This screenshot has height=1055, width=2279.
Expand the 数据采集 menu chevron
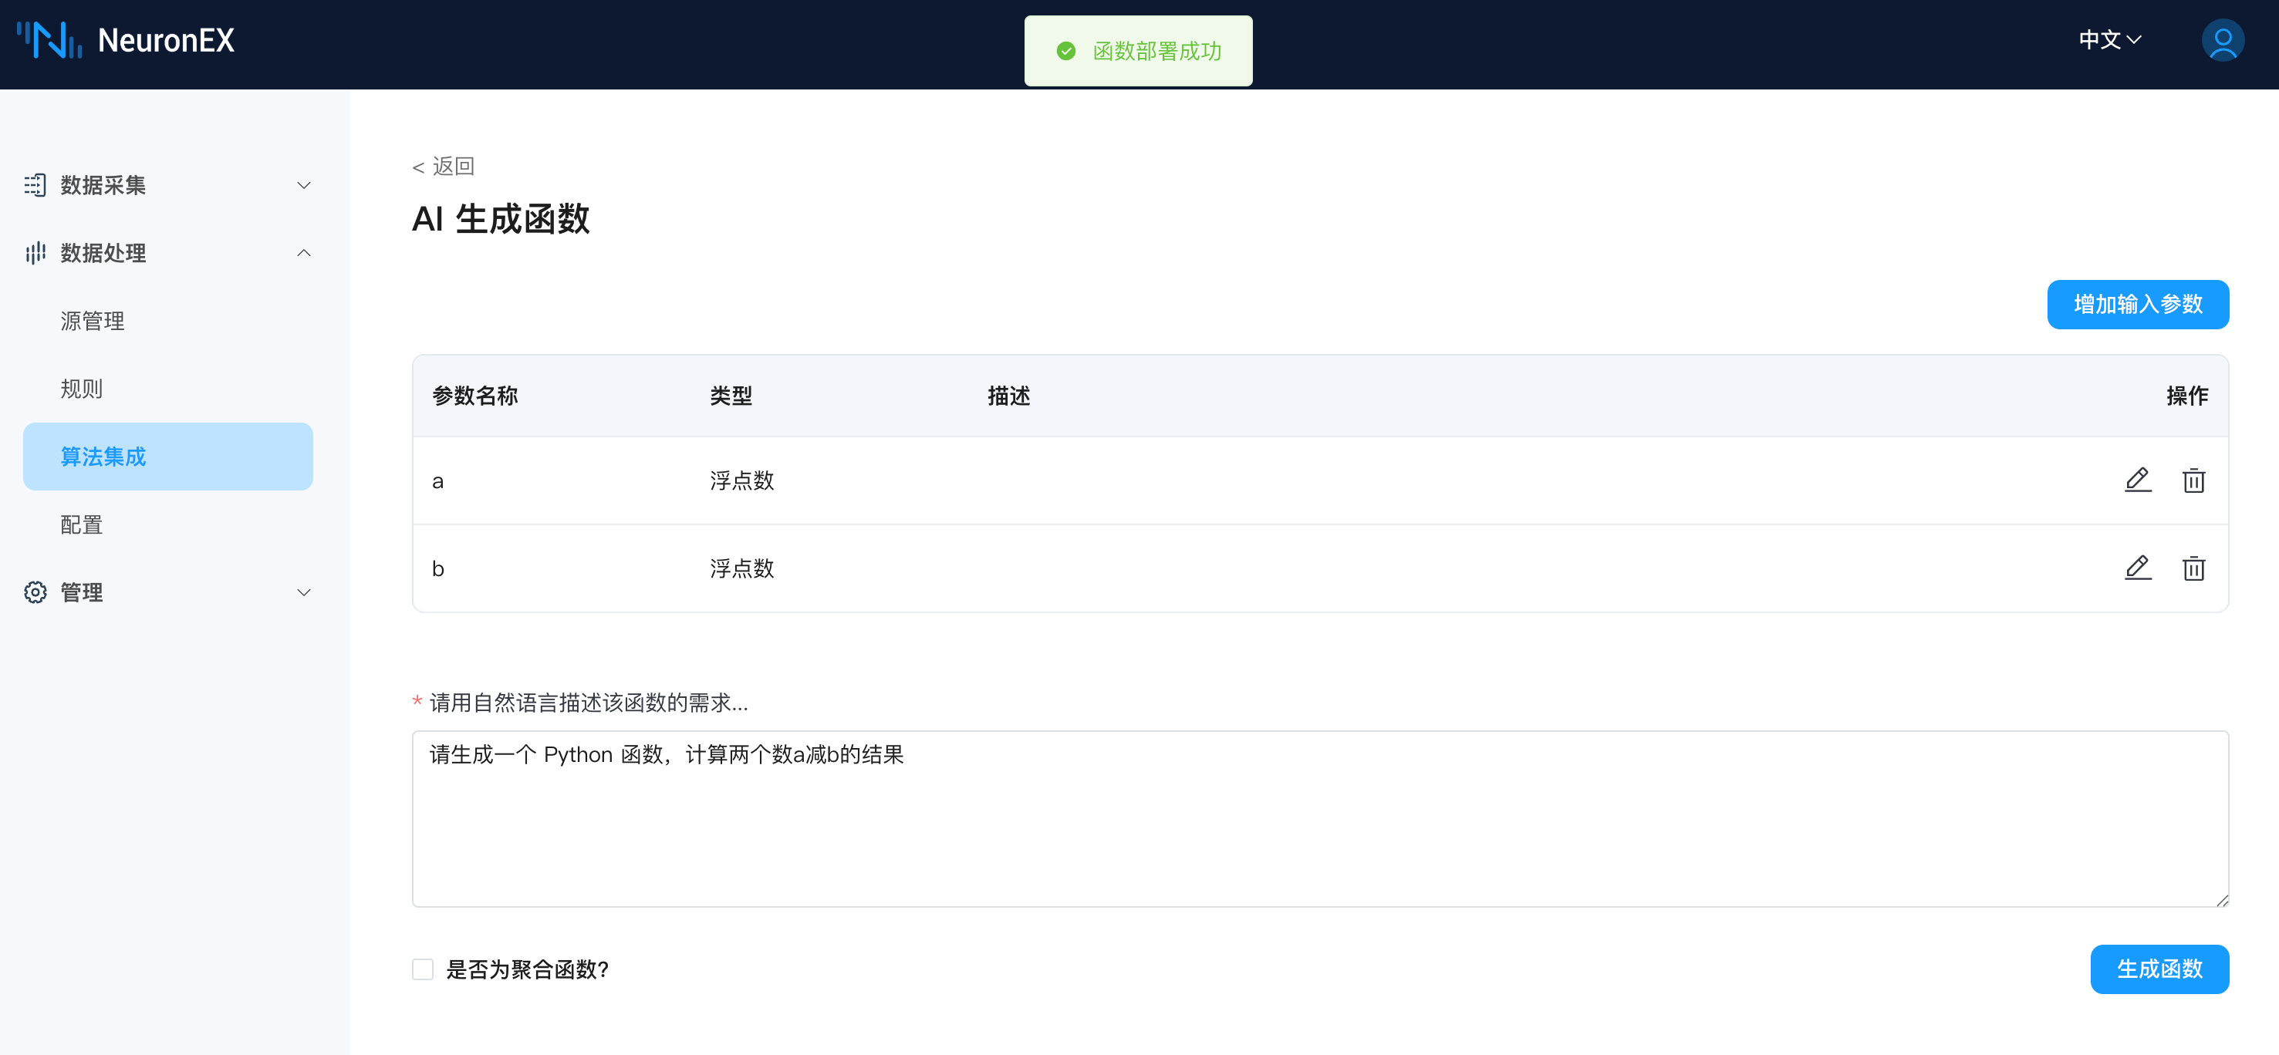[303, 185]
